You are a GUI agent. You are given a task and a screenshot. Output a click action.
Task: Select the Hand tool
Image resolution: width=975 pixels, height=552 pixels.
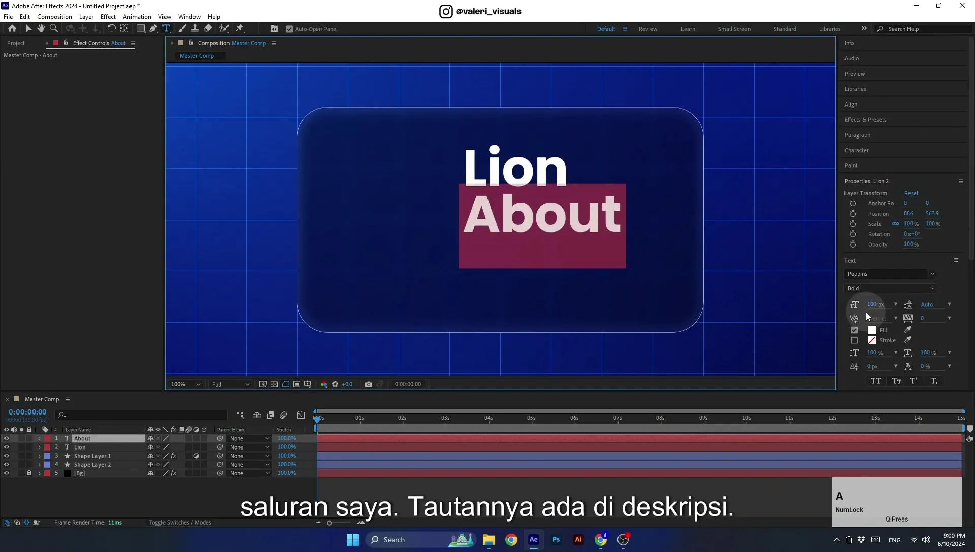point(41,29)
